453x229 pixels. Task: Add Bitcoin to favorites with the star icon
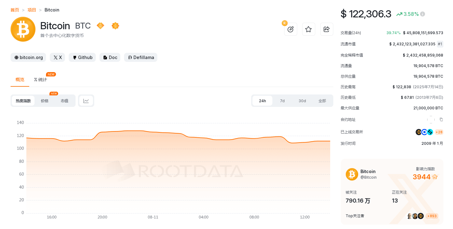pyautogui.click(x=308, y=29)
